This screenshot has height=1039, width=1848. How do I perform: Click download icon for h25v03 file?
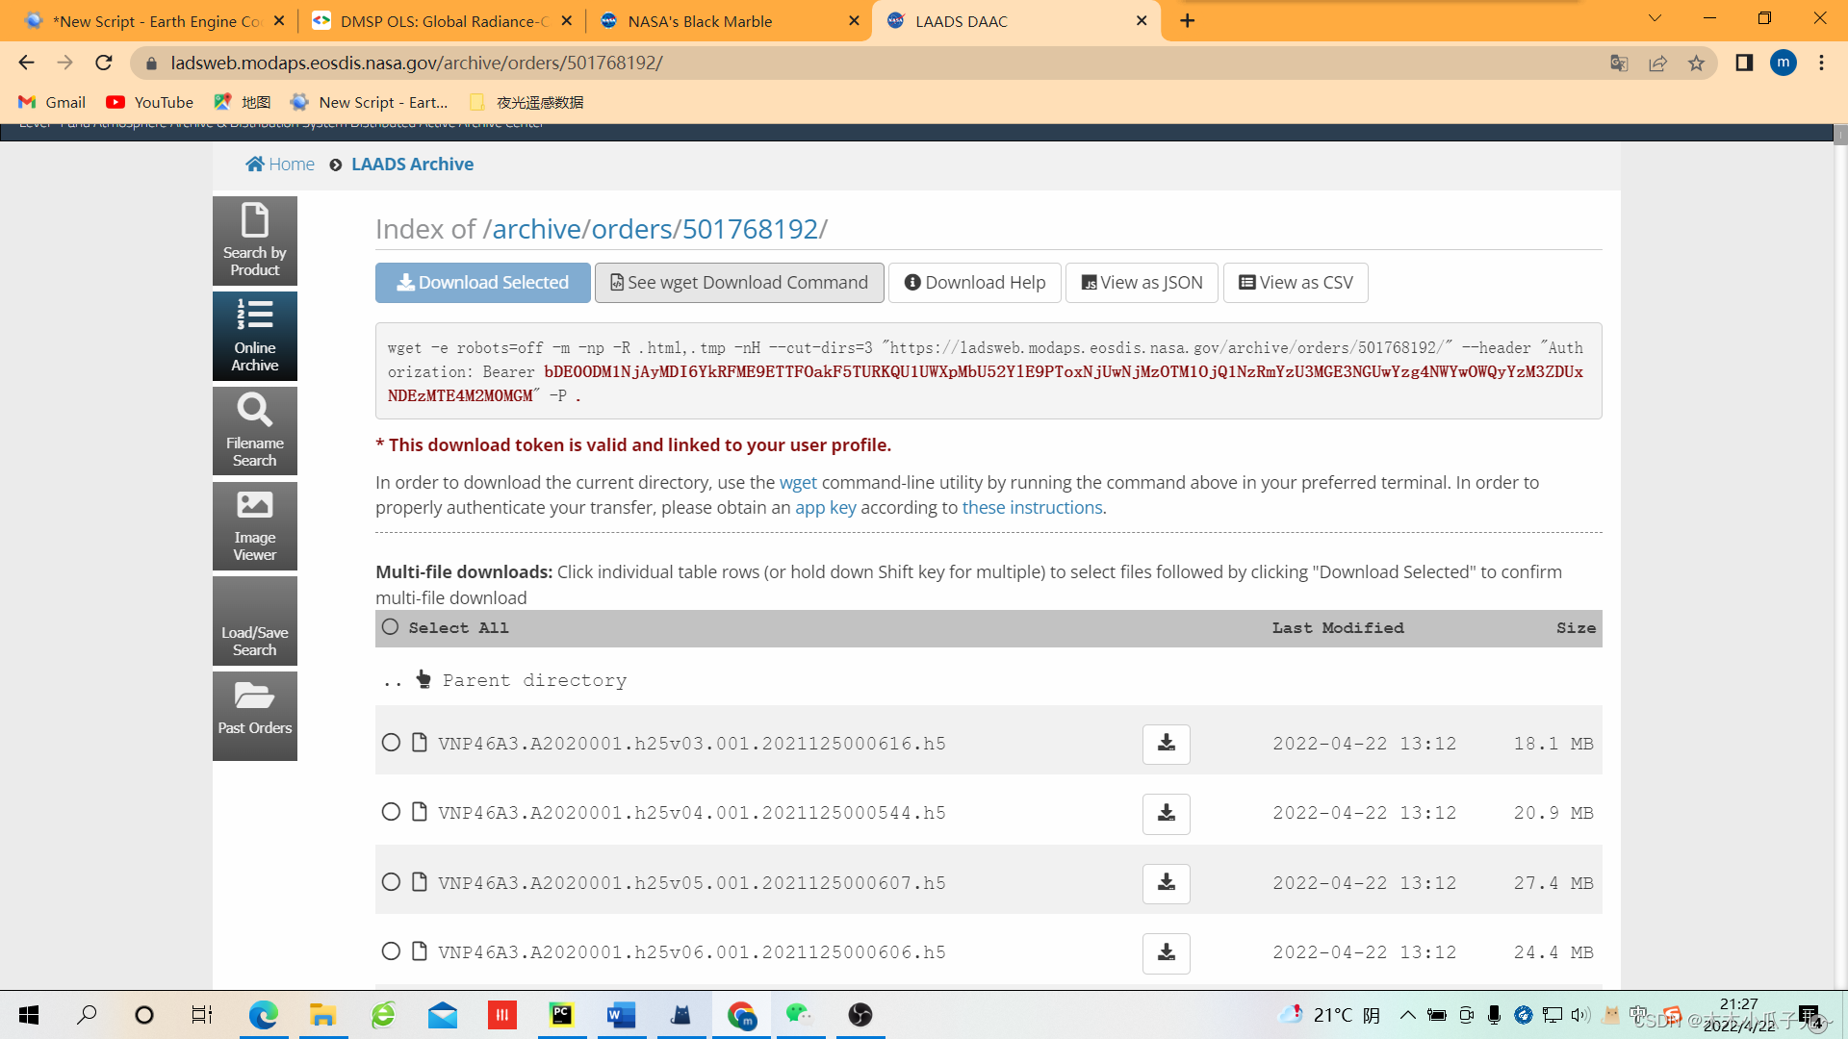pos(1166,744)
